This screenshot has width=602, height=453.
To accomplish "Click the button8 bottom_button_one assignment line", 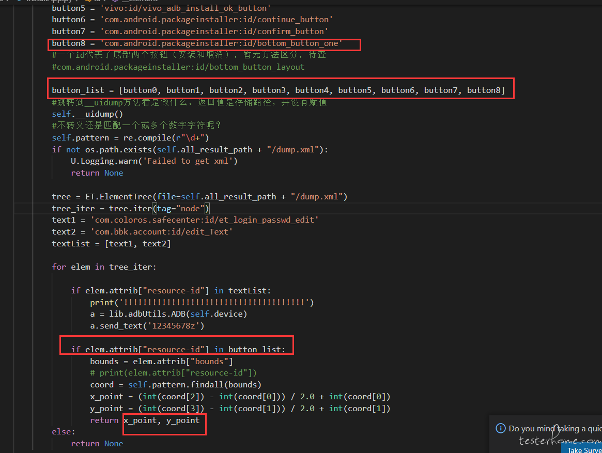I will 197,43.
